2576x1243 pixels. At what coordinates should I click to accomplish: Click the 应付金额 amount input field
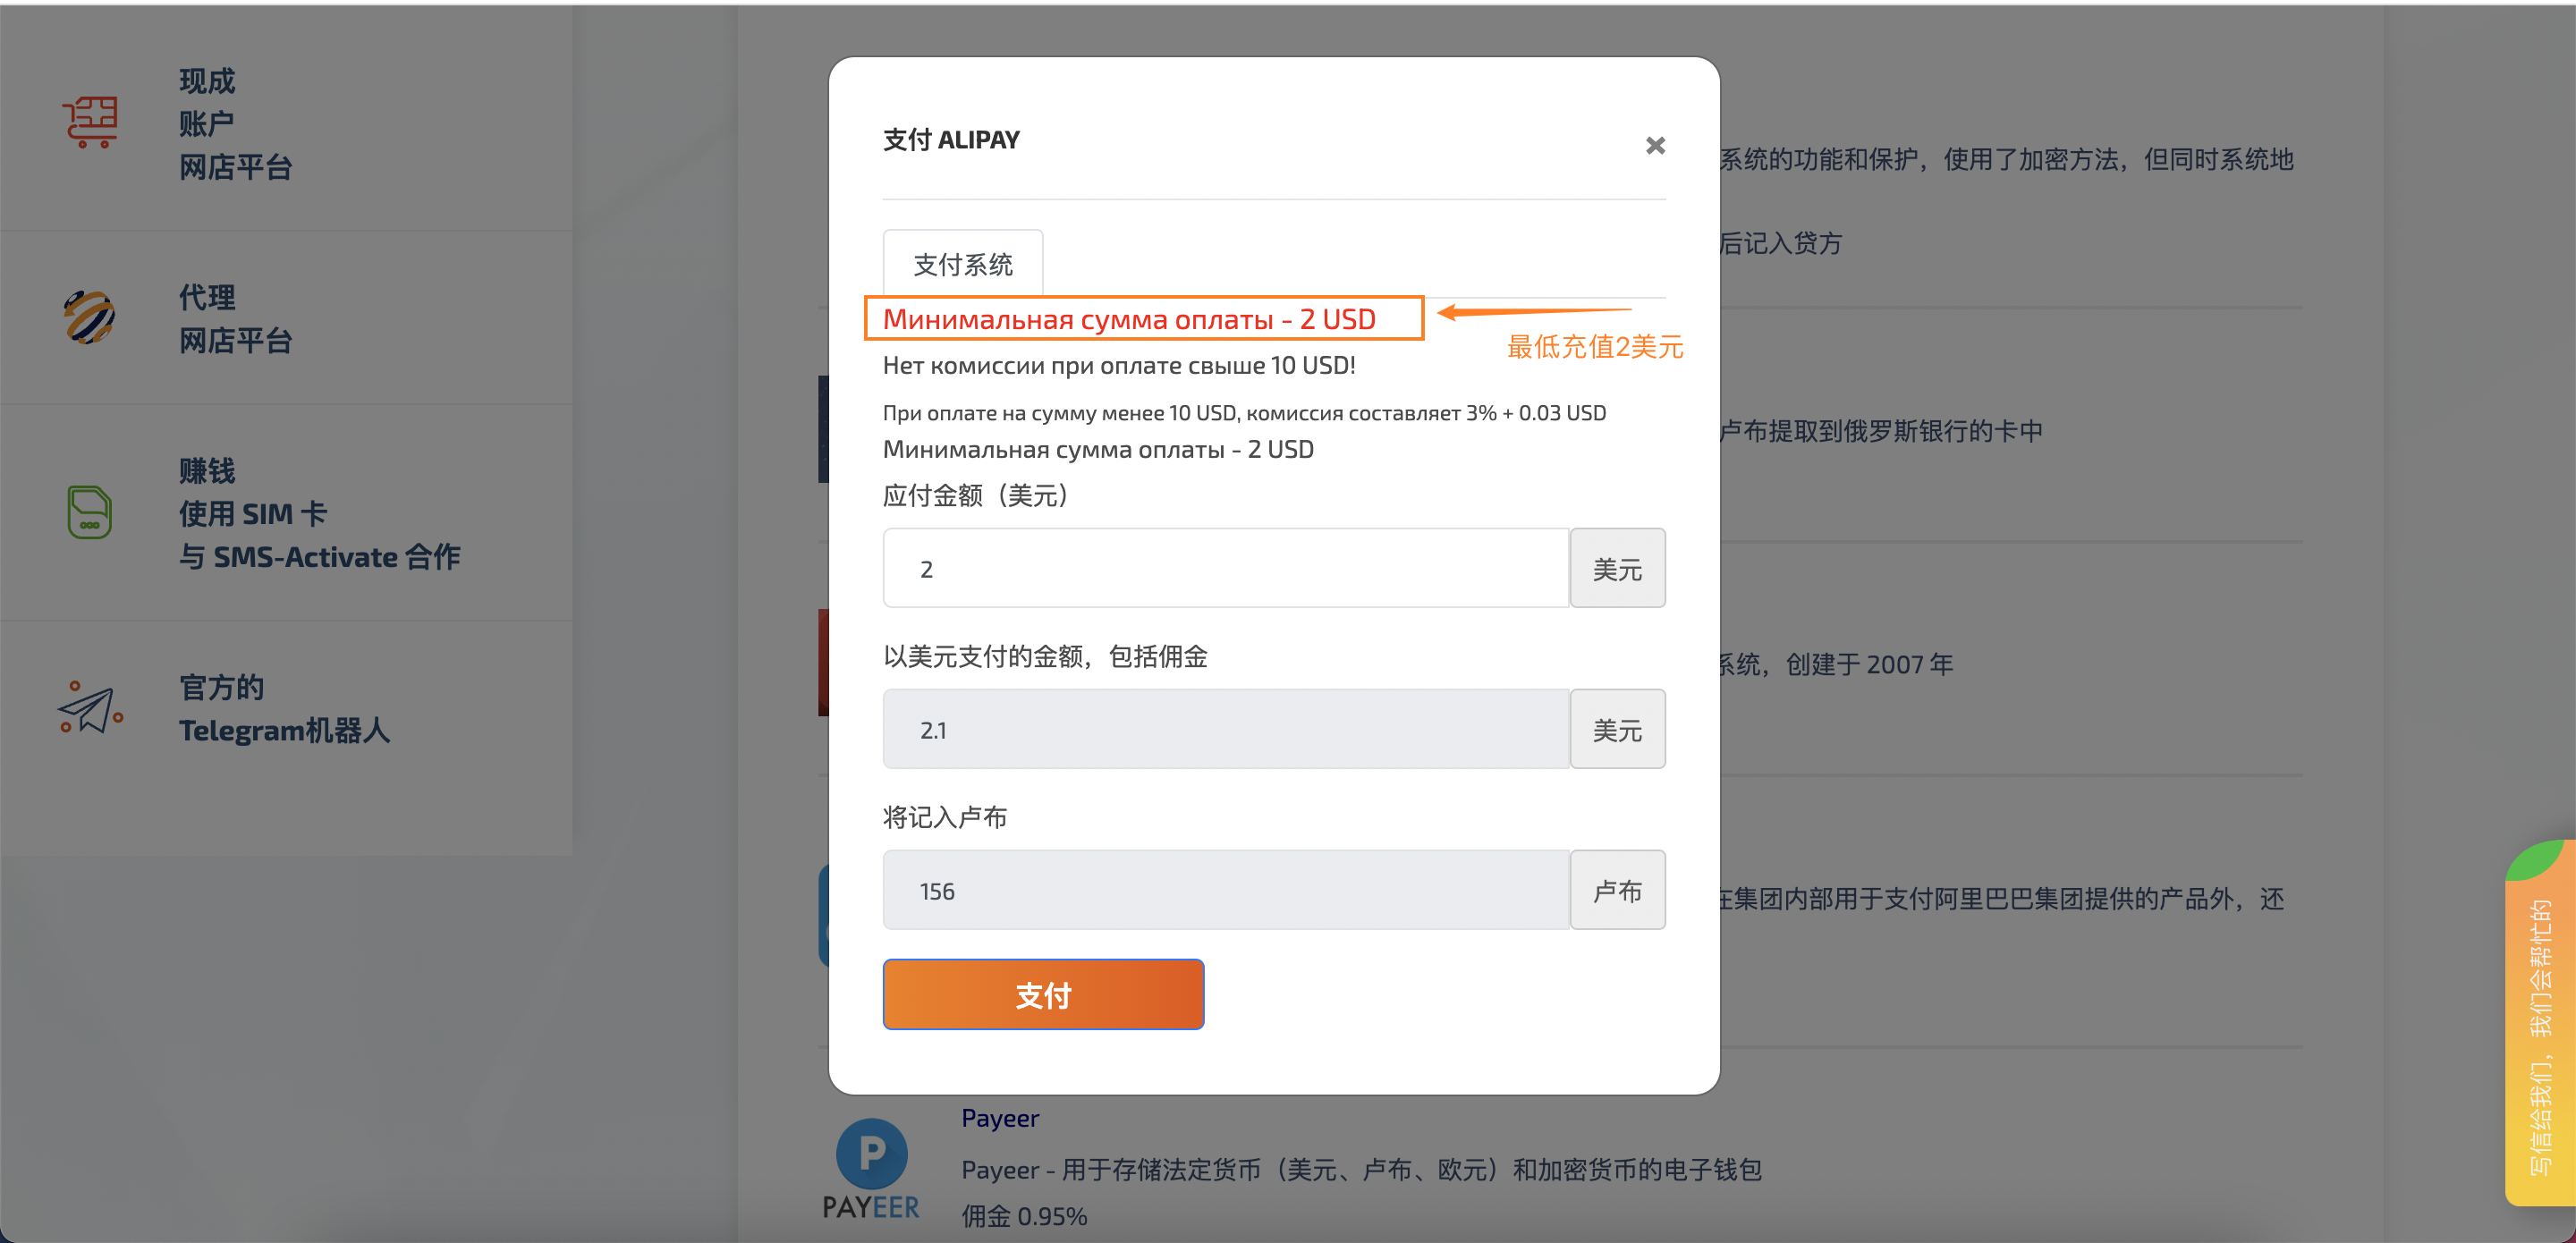click(1225, 569)
